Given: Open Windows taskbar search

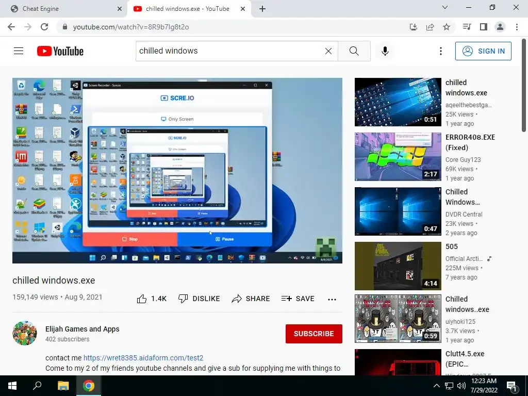Looking at the screenshot, I should point(37,386).
